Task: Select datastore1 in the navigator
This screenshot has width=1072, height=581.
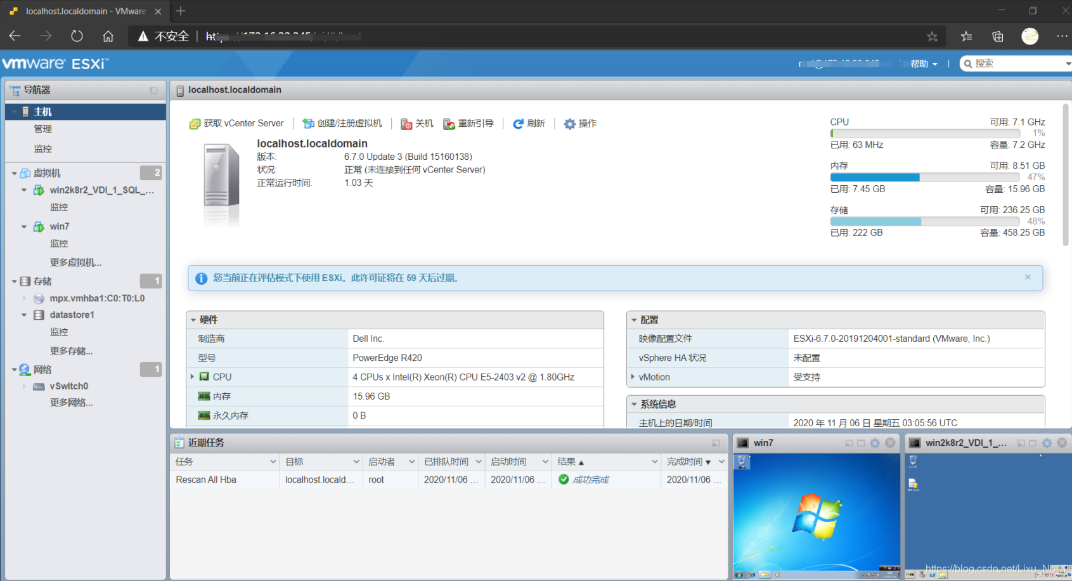Action: [x=72, y=315]
